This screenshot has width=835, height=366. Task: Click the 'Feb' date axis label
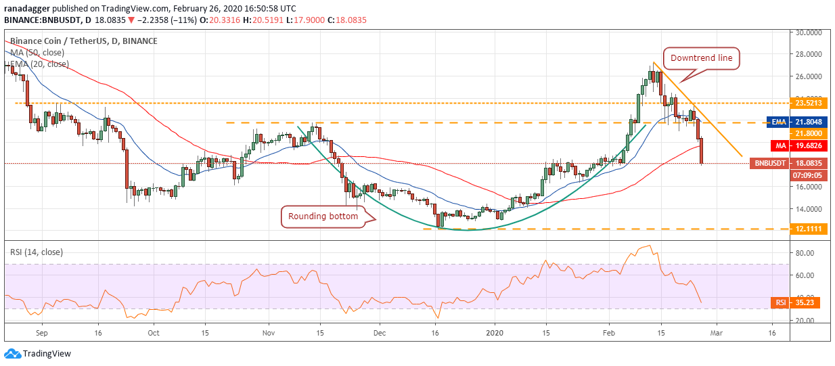[x=609, y=334]
